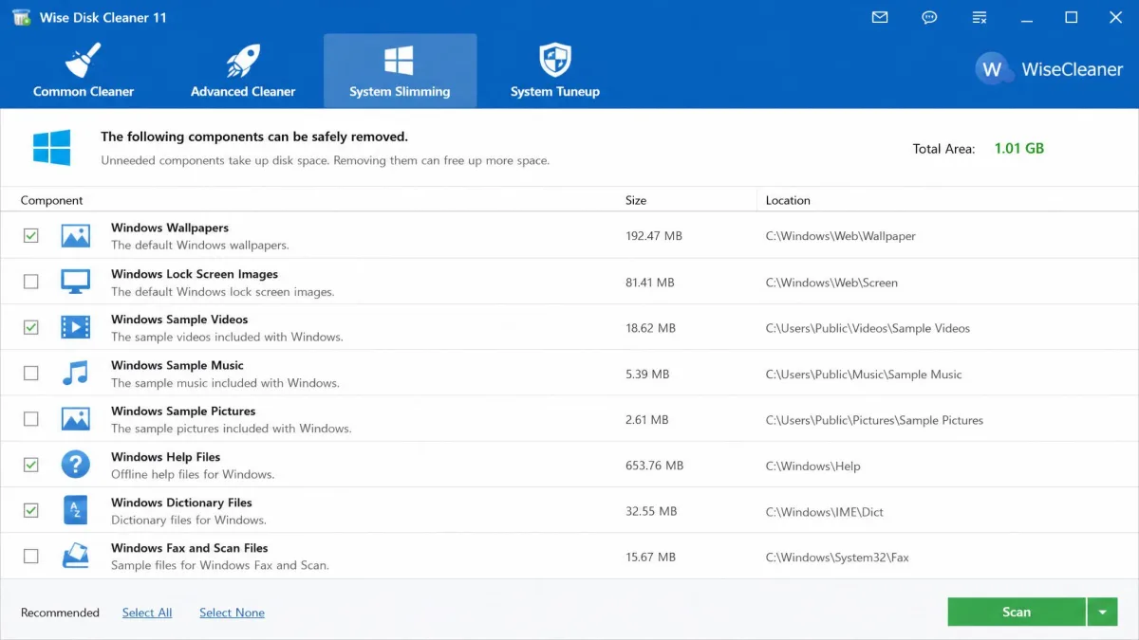Click the 32.55 MB size value
1139x640 pixels.
[x=651, y=512]
